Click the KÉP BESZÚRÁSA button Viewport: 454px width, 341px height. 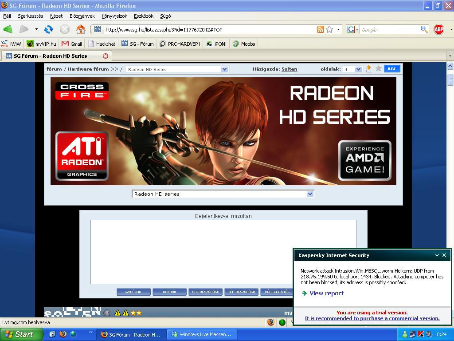pyautogui.click(x=242, y=292)
